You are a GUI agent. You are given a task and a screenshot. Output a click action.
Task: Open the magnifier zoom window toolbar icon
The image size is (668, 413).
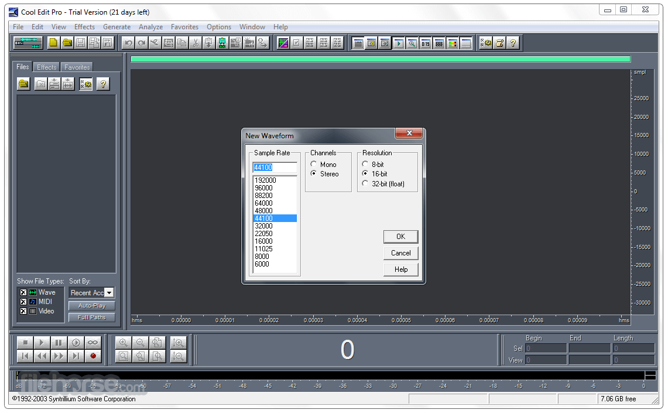click(412, 43)
